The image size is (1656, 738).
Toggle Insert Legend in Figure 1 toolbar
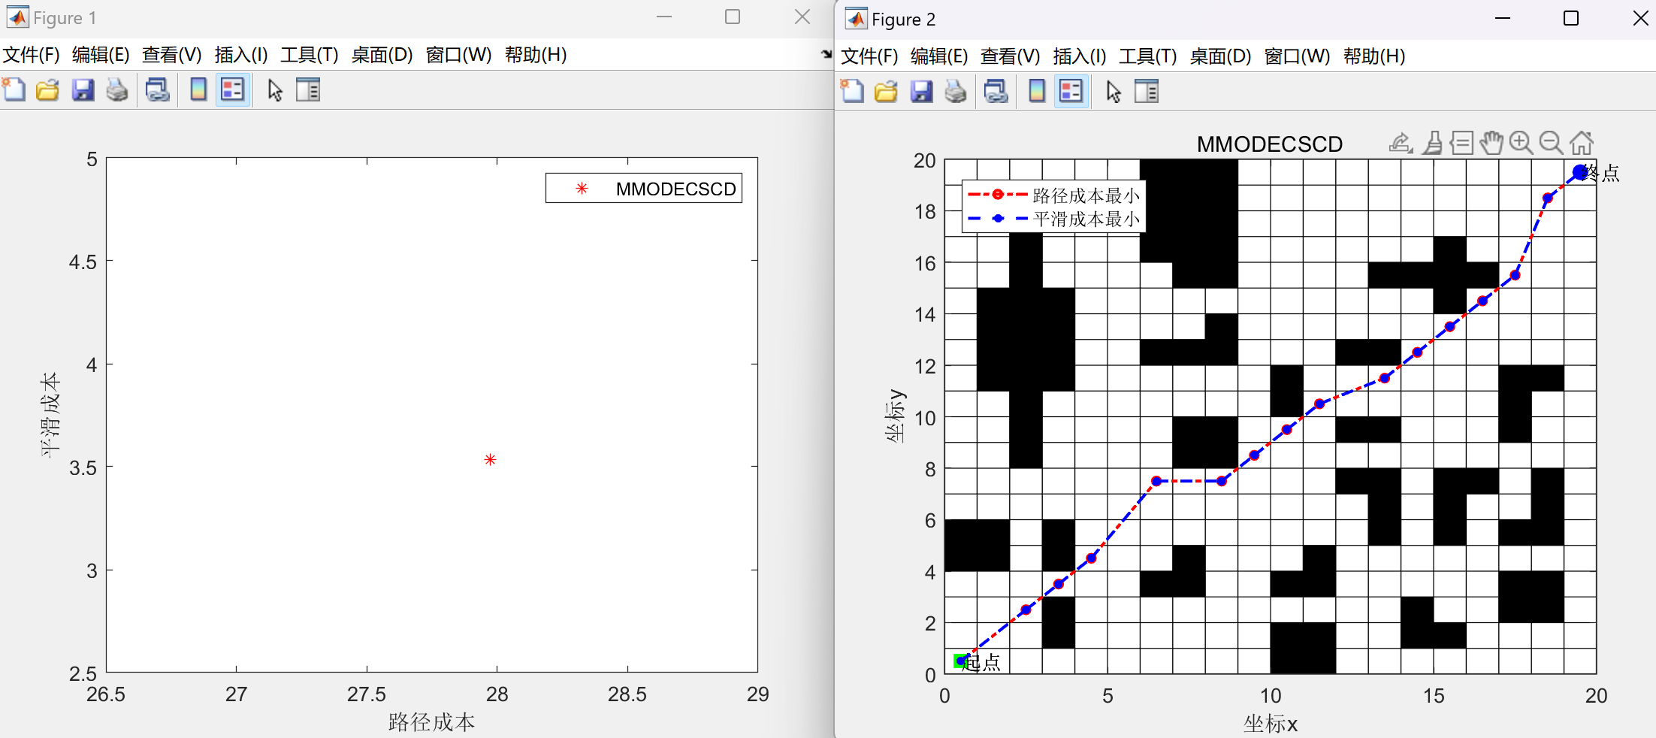pyautogui.click(x=232, y=90)
